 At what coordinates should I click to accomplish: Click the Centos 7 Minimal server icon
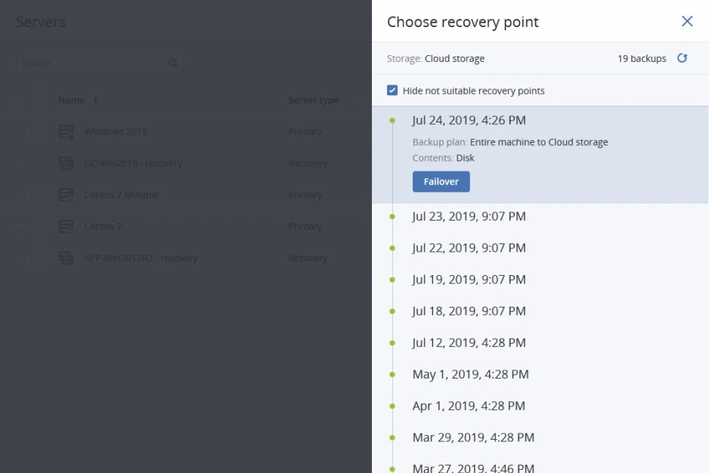(x=66, y=195)
